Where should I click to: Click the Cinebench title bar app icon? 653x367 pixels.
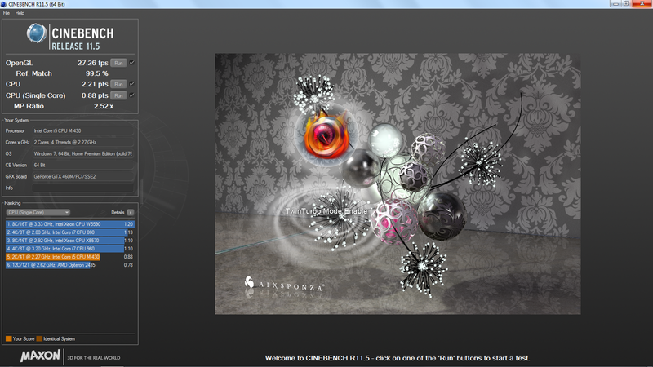(x=4, y=4)
